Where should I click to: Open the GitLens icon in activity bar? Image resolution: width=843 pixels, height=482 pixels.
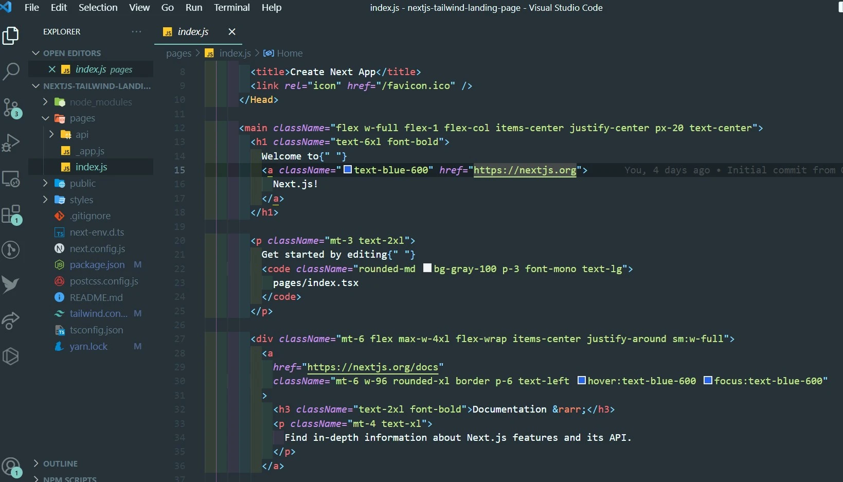11,250
